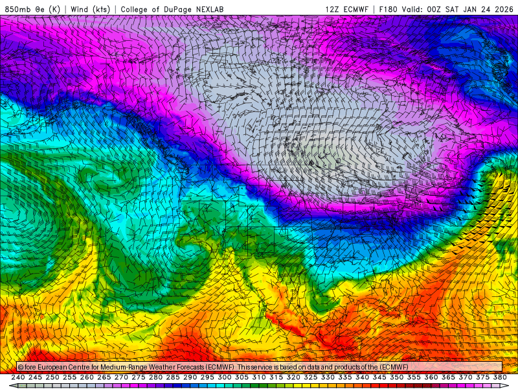Click the 305 value on the color scale
This screenshot has height=389, width=518.
(242, 377)
